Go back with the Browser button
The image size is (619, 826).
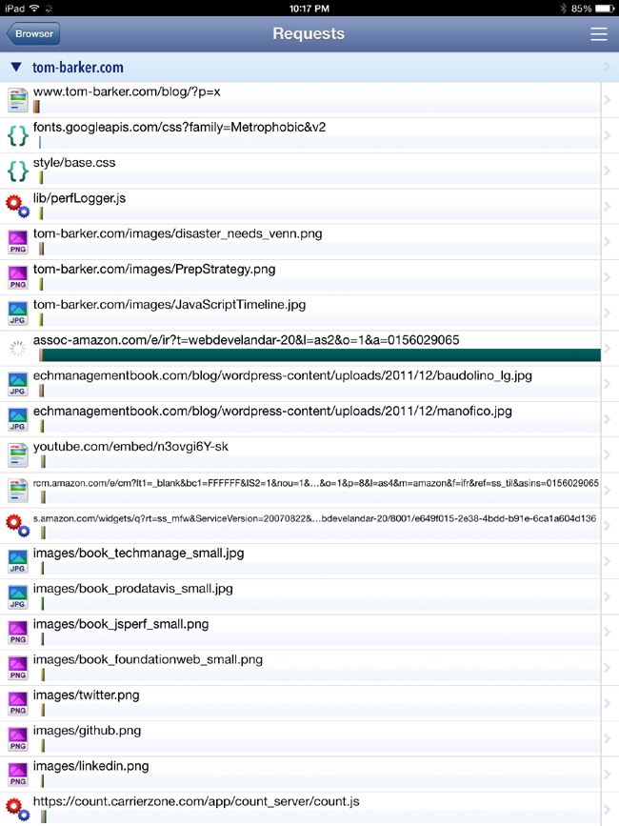click(33, 33)
